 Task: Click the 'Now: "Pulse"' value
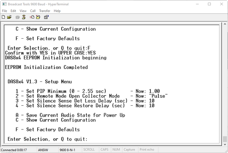pos(152,96)
